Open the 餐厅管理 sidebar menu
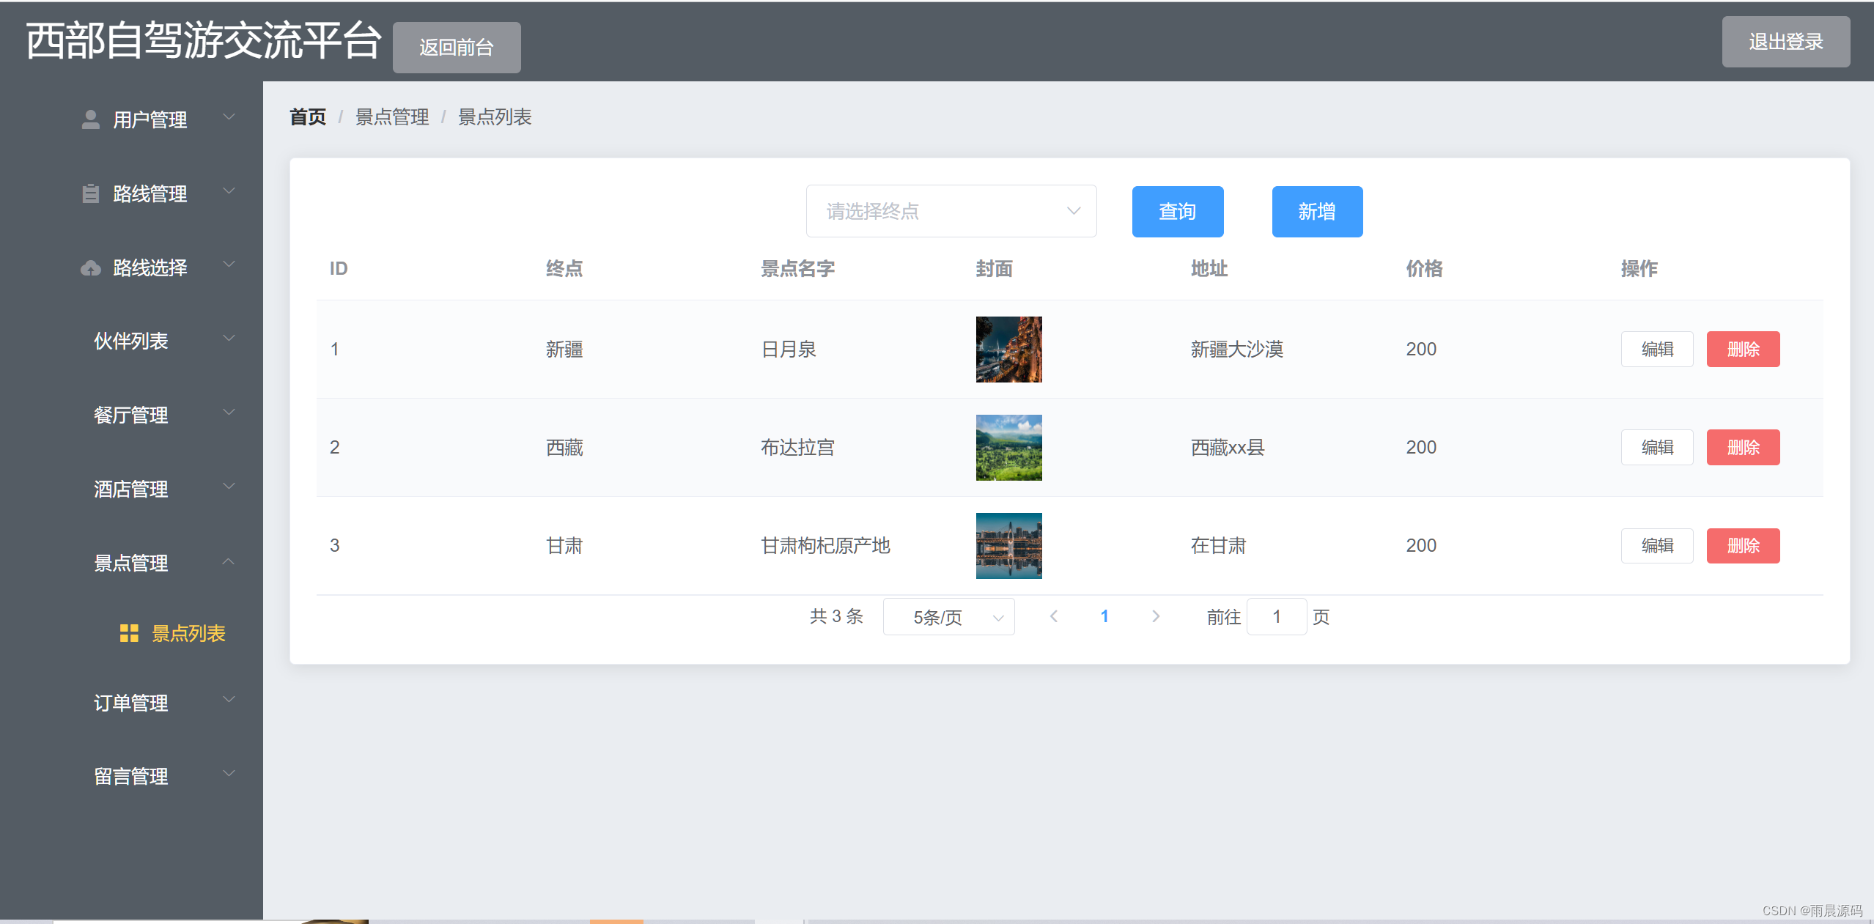This screenshot has width=1874, height=924. coord(131,415)
